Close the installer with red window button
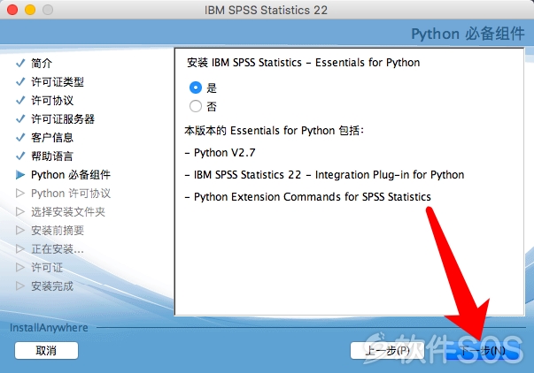This screenshot has width=534, height=373. pos(12,10)
